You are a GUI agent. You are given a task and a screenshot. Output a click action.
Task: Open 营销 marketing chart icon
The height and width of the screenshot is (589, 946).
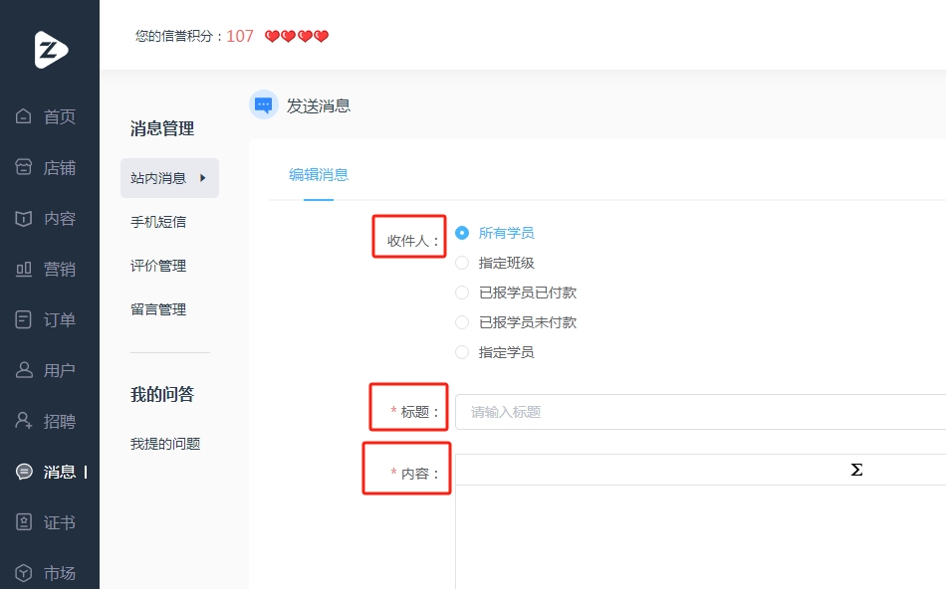click(x=24, y=269)
